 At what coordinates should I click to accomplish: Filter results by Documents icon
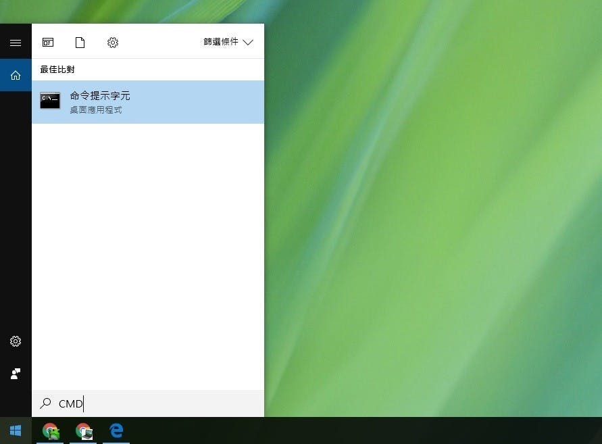80,43
